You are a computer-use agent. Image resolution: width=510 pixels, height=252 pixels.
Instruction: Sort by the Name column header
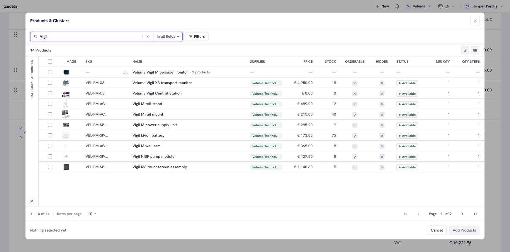137,62
